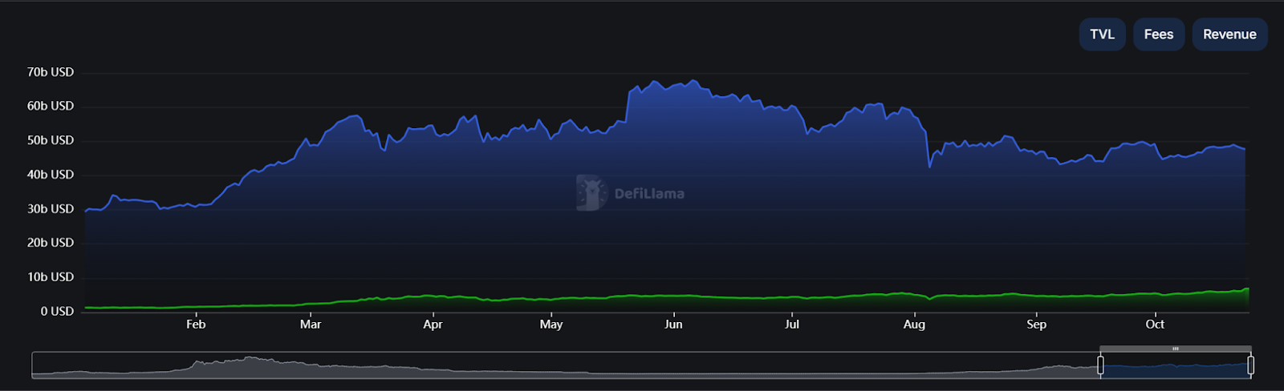Click the highlighted range window in the overview
This screenshot has height=391, width=1284.
pyautogui.click(x=1176, y=366)
